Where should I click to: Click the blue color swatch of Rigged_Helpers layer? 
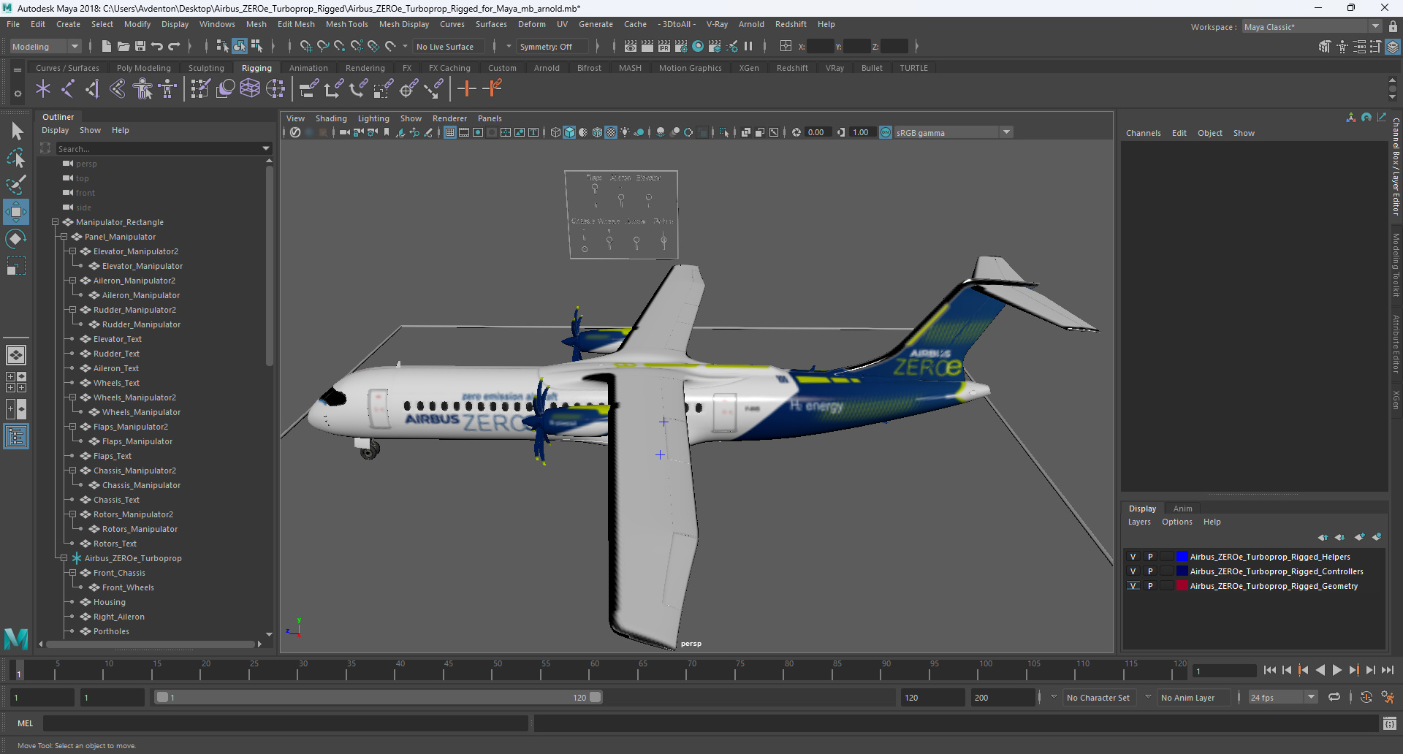click(1182, 557)
